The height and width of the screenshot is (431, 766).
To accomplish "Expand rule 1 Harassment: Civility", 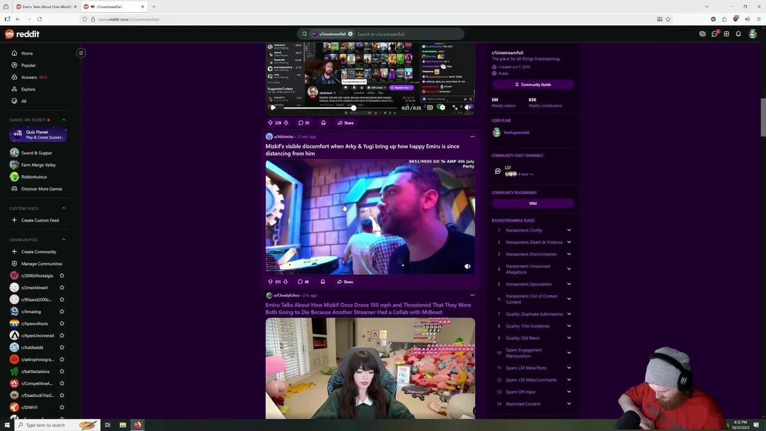I will tap(569, 230).
